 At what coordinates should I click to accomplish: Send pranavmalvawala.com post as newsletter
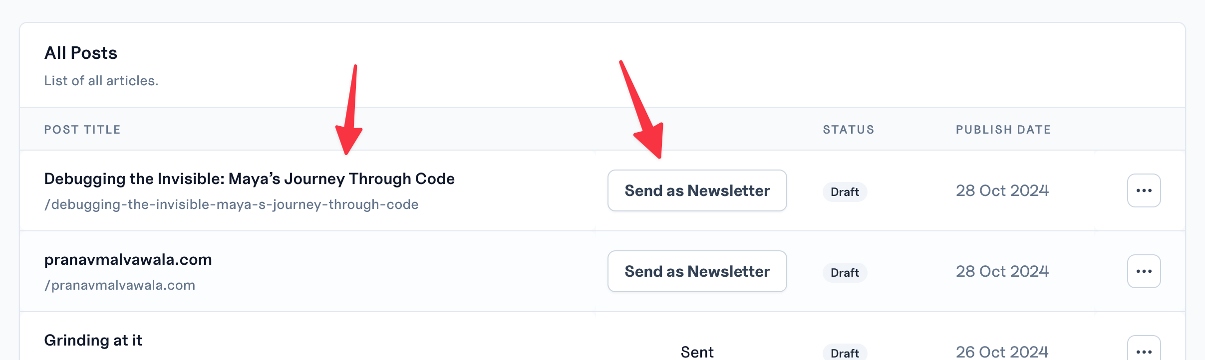[x=697, y=271]
